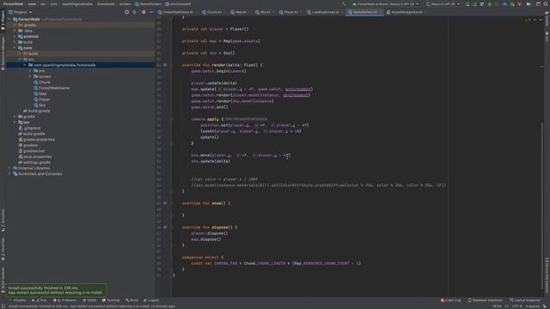550x309 pixels.
Task: Open the Chunk class file in tree
Action: click(42, 82)
